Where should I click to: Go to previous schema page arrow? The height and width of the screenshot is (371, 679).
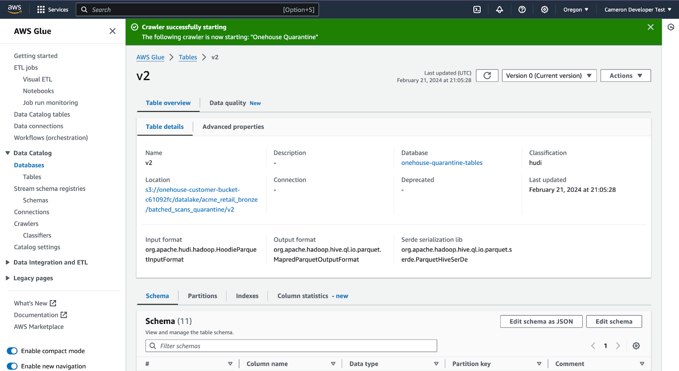593,346
